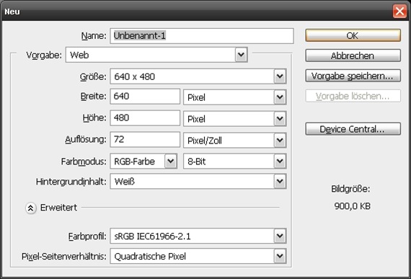Image resolution: width=411 pixels, height=279 pixels.
Task: Open the Pixel/Zoll resolution unit dropdown
Action: [234, 141]
